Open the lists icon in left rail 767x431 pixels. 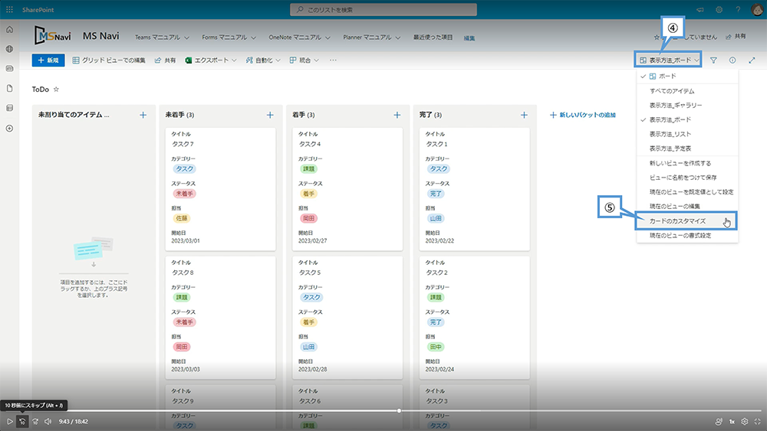[x=9, y=108]
